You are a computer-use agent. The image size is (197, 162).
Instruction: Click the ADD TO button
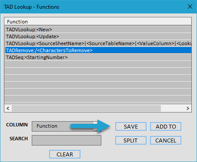(x=166, y=126)
